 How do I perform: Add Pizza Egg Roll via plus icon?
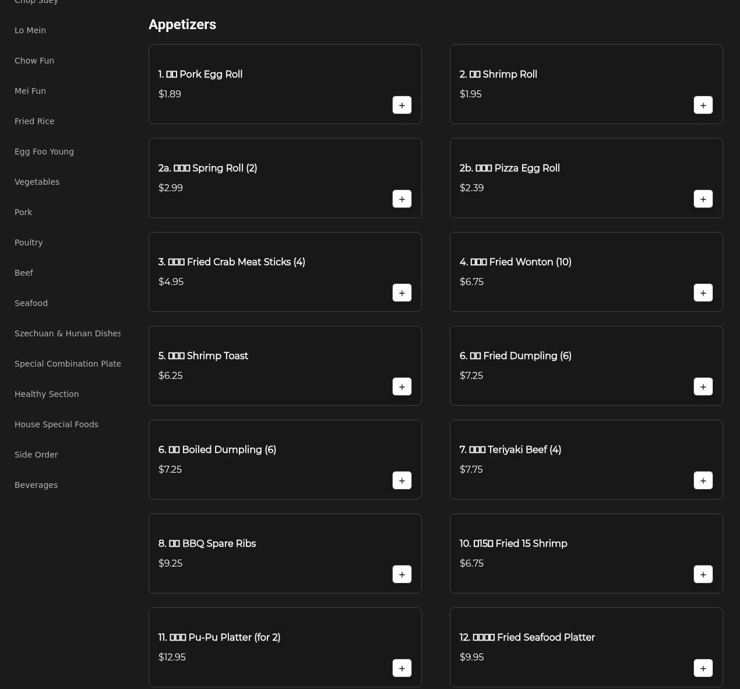tap(703, 199)
